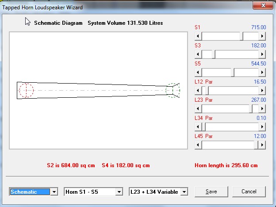Click the S4 is 182.00 sq cm text
The height and width of the screenshot is (207, 276).
click(x=126, y=165)
